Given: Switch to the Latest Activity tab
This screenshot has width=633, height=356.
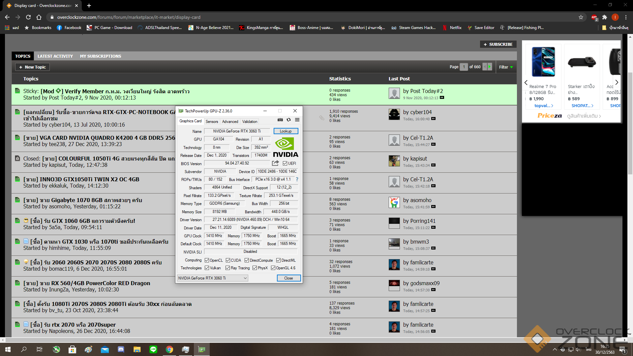Looking at the screenshot, I should (x=55, y=56).
